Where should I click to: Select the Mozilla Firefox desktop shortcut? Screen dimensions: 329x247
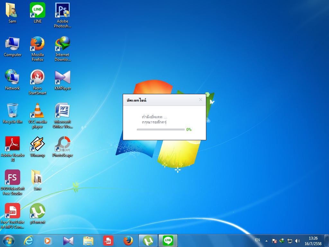(38, 49)
